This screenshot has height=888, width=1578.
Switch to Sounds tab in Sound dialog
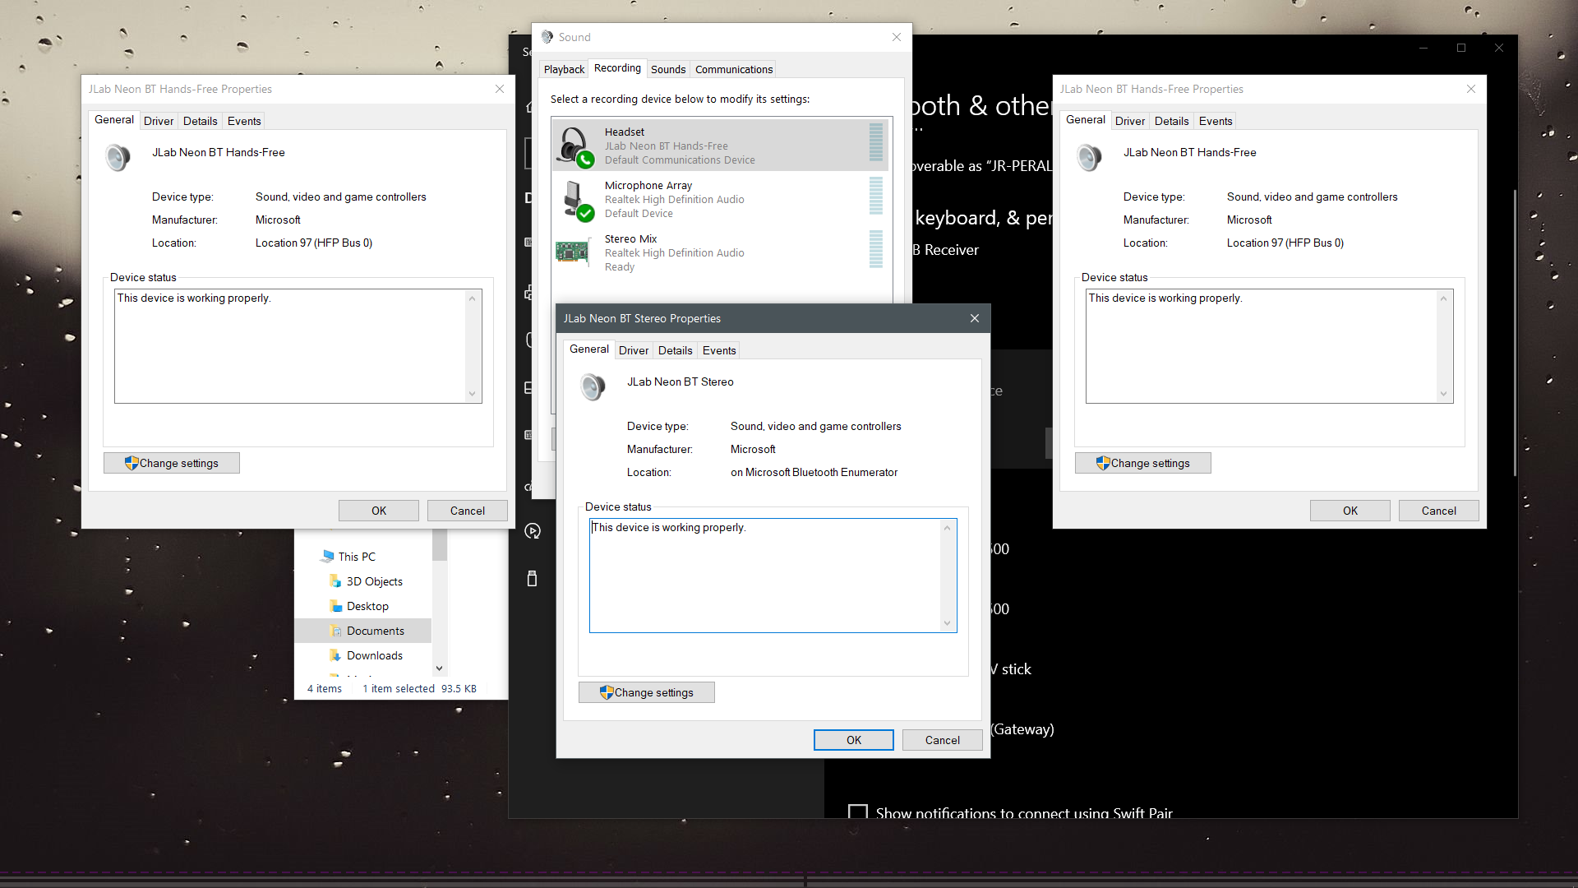(x=668, y=70)
